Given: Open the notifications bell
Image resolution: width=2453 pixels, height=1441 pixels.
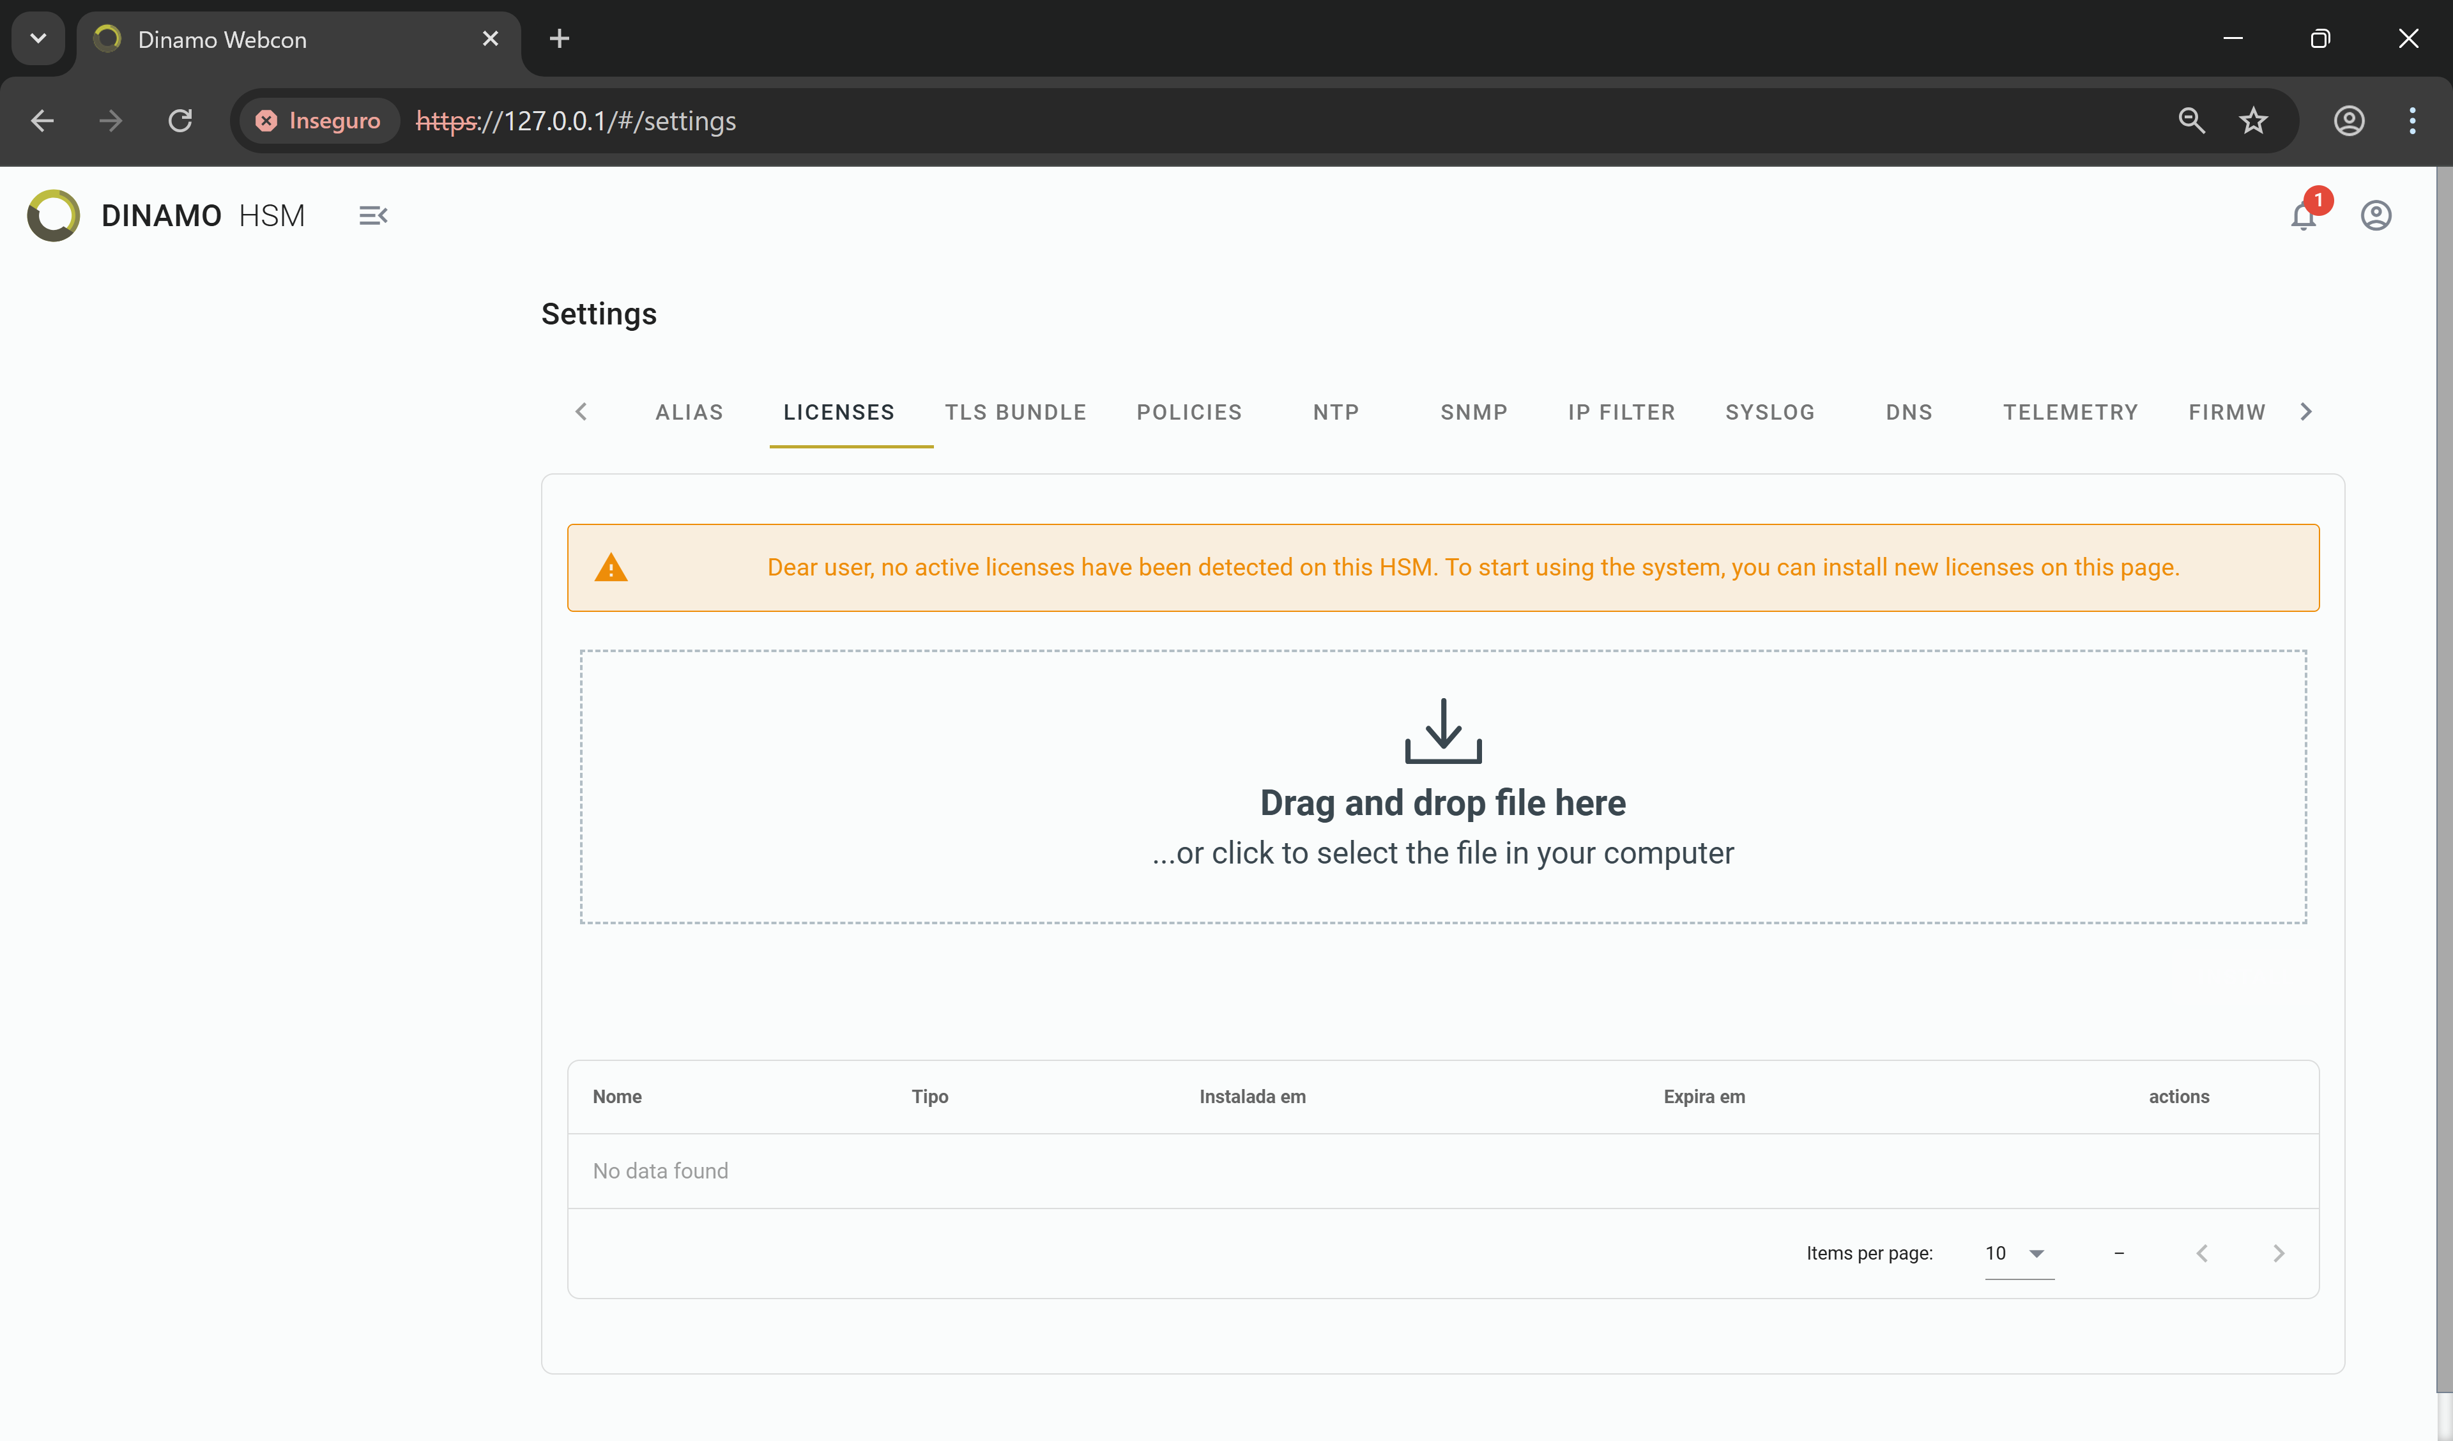Looking at the screenshot, I should click(x=2302, y=215).
